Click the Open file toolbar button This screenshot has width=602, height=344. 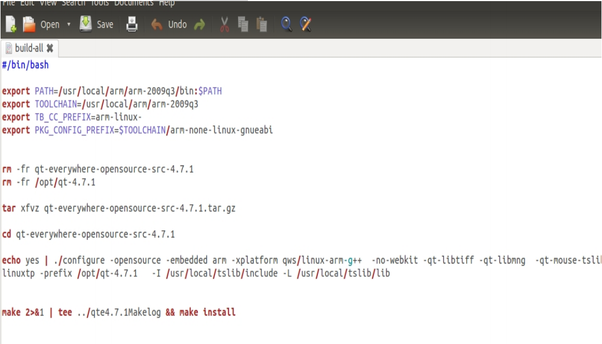[41, 24]
